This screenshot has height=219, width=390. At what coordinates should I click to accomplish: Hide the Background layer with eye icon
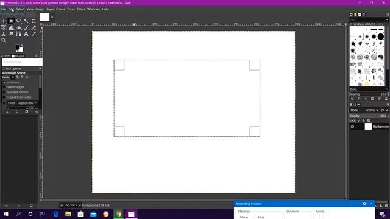pyautogui.click(x=352, y=127)
